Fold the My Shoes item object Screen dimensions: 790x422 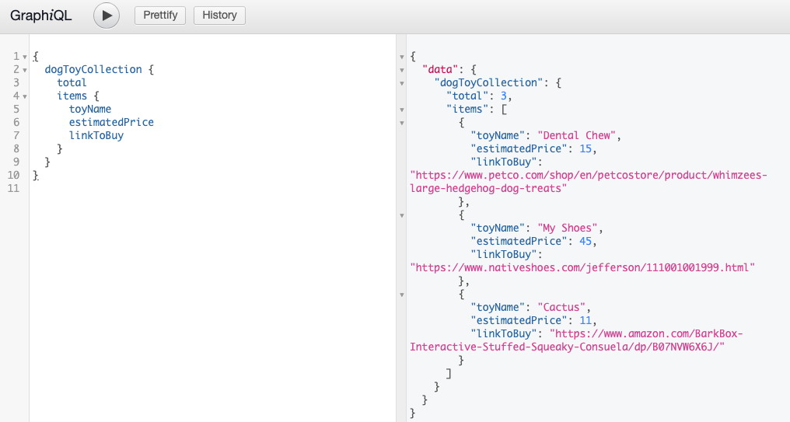coord(402,215)
